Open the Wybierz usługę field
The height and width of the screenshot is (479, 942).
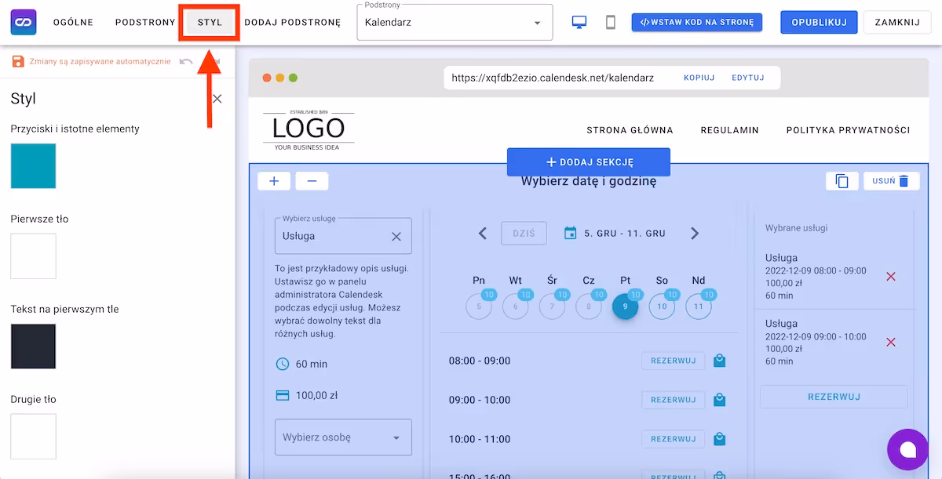point(334,236)
